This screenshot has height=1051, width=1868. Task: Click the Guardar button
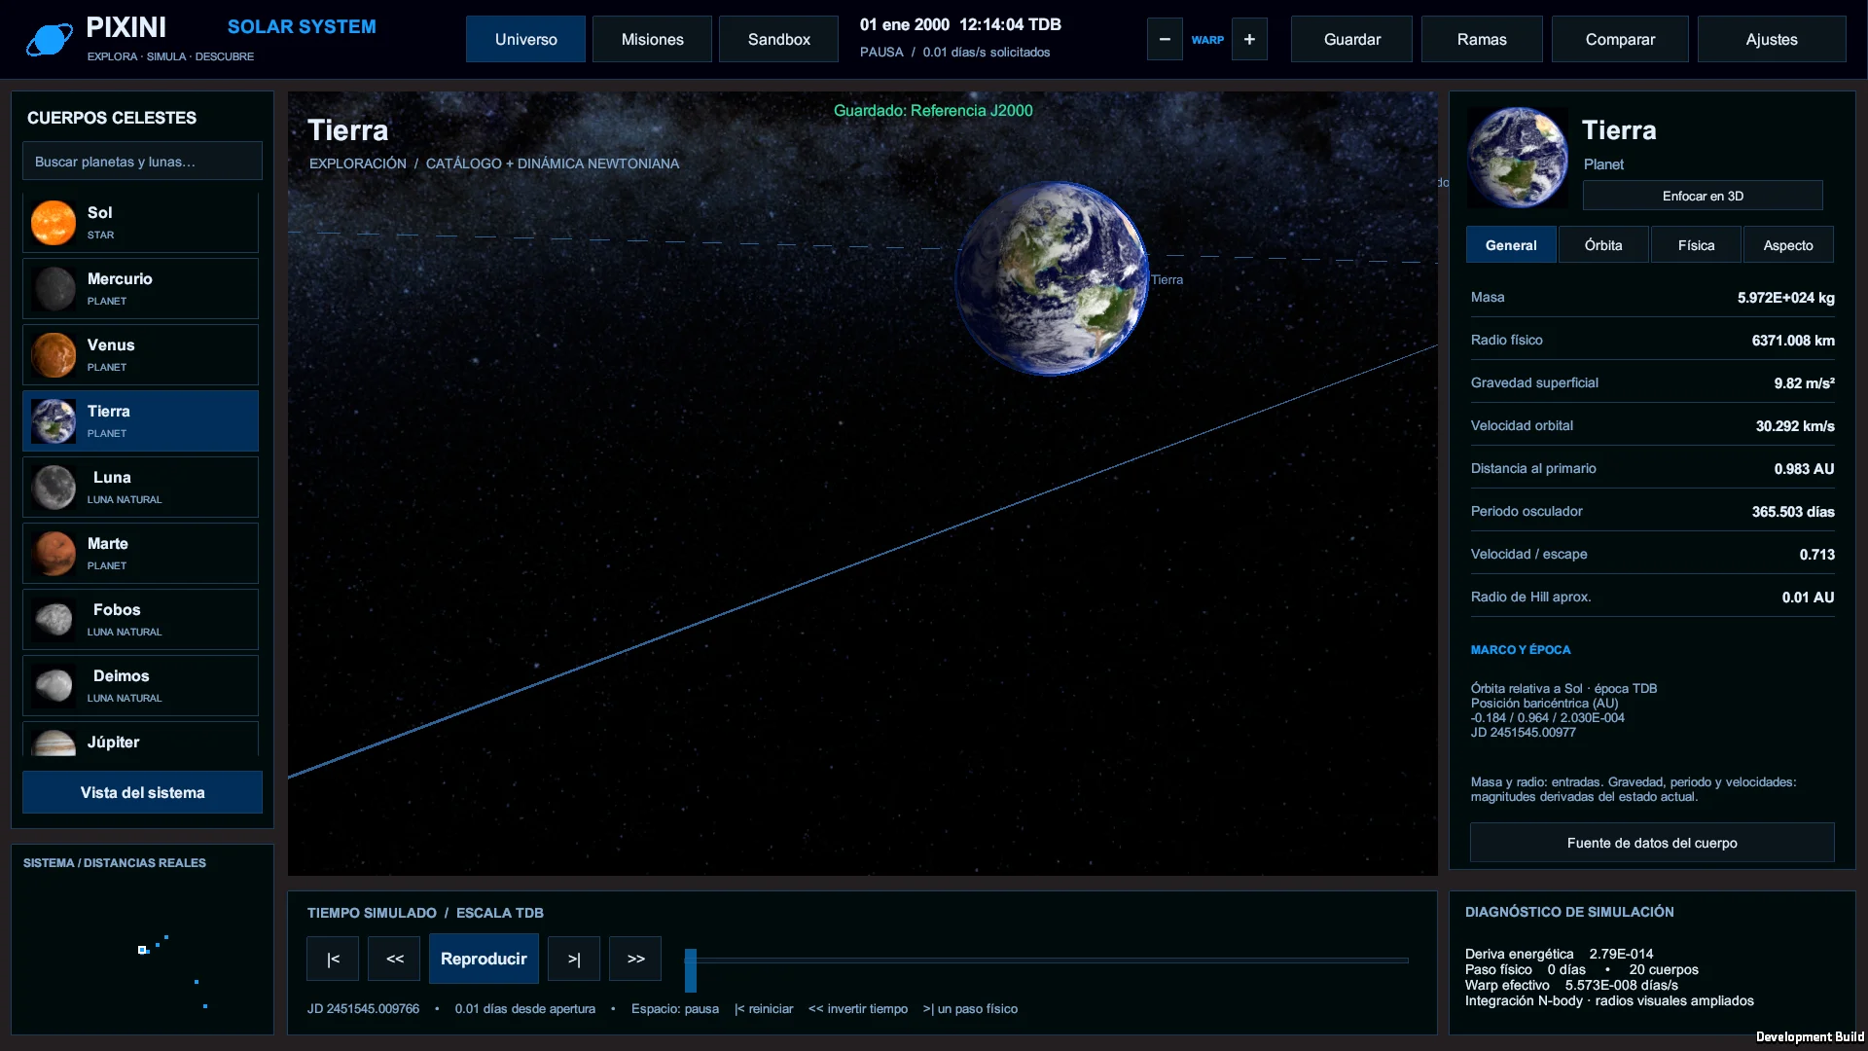pyautogui.click(x=1351, y=39)
